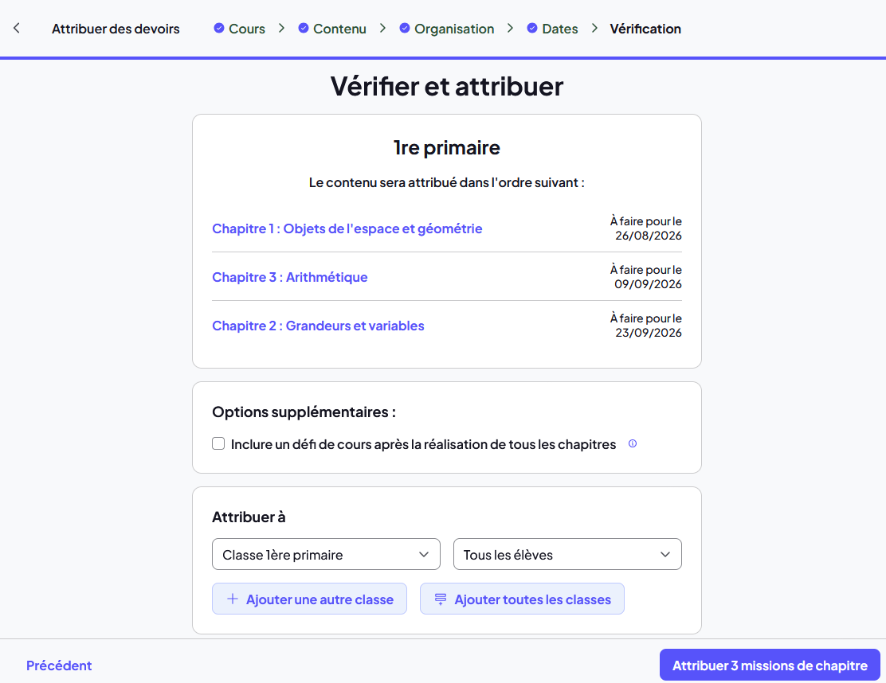Viewport: 886px width, 683px height.
Task: Open Chapitre 1 Objets de l'espace link
Action: (x=347, y=228)
